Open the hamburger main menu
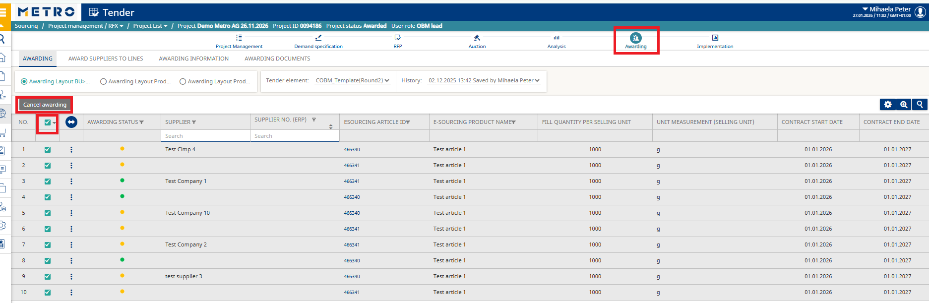This screenshot has height=303, width=929. click(x=3, y=12)
